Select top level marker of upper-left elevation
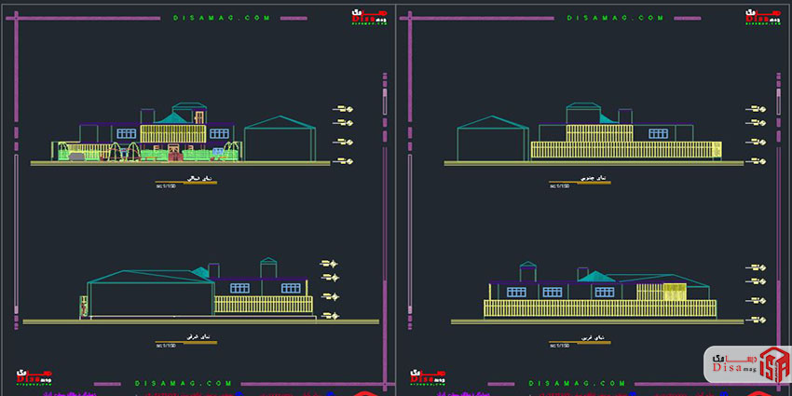The width and height of the screenshot is (792, 396). (x=344, y=110)
